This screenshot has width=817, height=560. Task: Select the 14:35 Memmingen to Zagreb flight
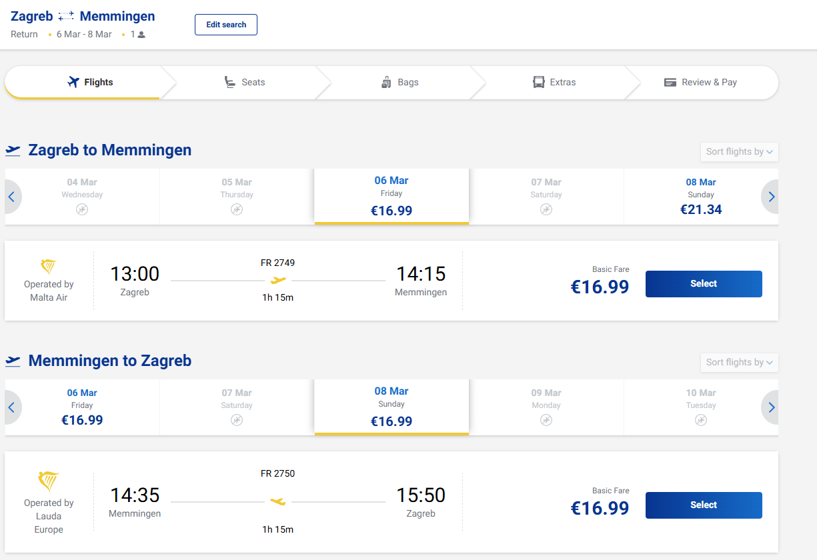point(703,505)
